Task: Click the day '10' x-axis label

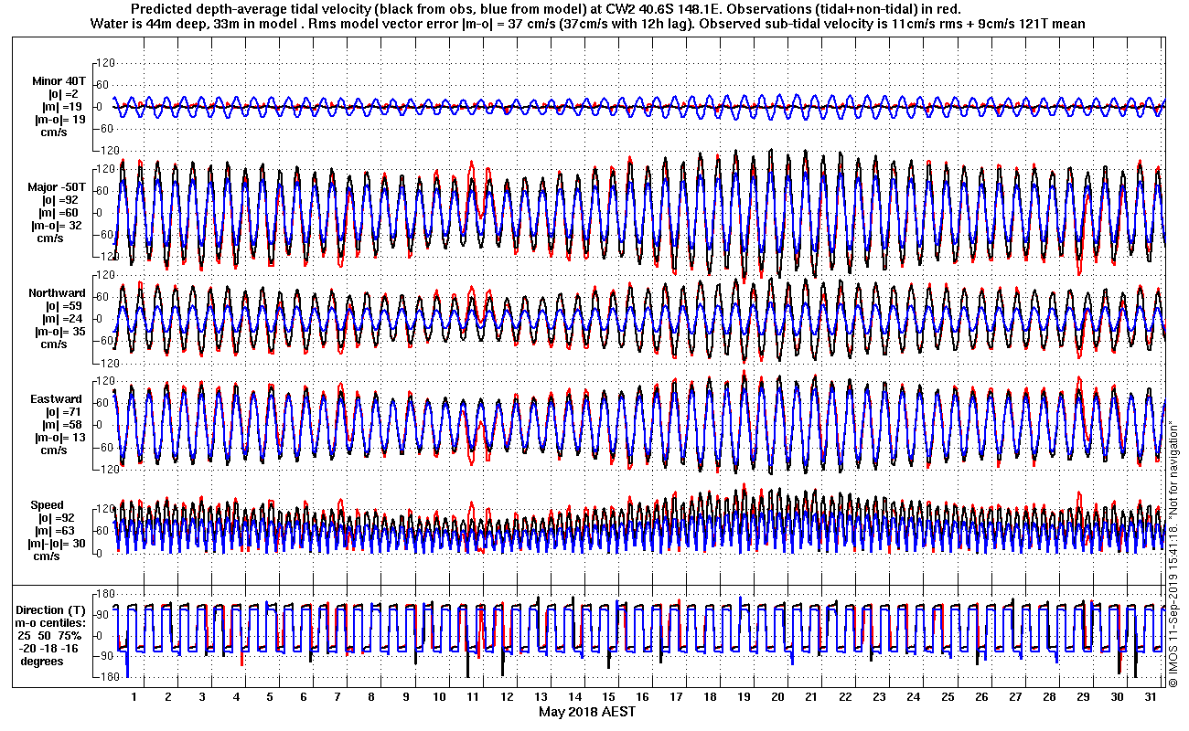Action: pyautogui.click(x=439, y=697)
